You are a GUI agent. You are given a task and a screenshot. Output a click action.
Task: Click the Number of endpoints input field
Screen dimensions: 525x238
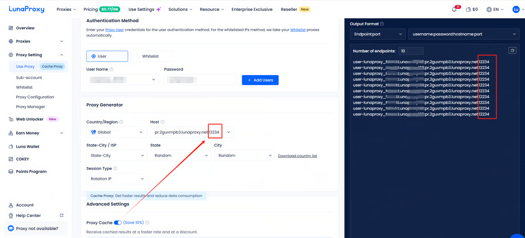click(x=411, y=51)
